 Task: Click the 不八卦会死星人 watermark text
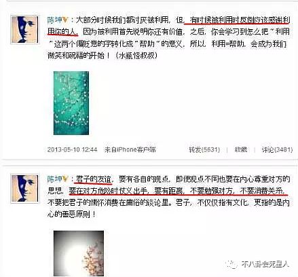click(x=265, y=264)
